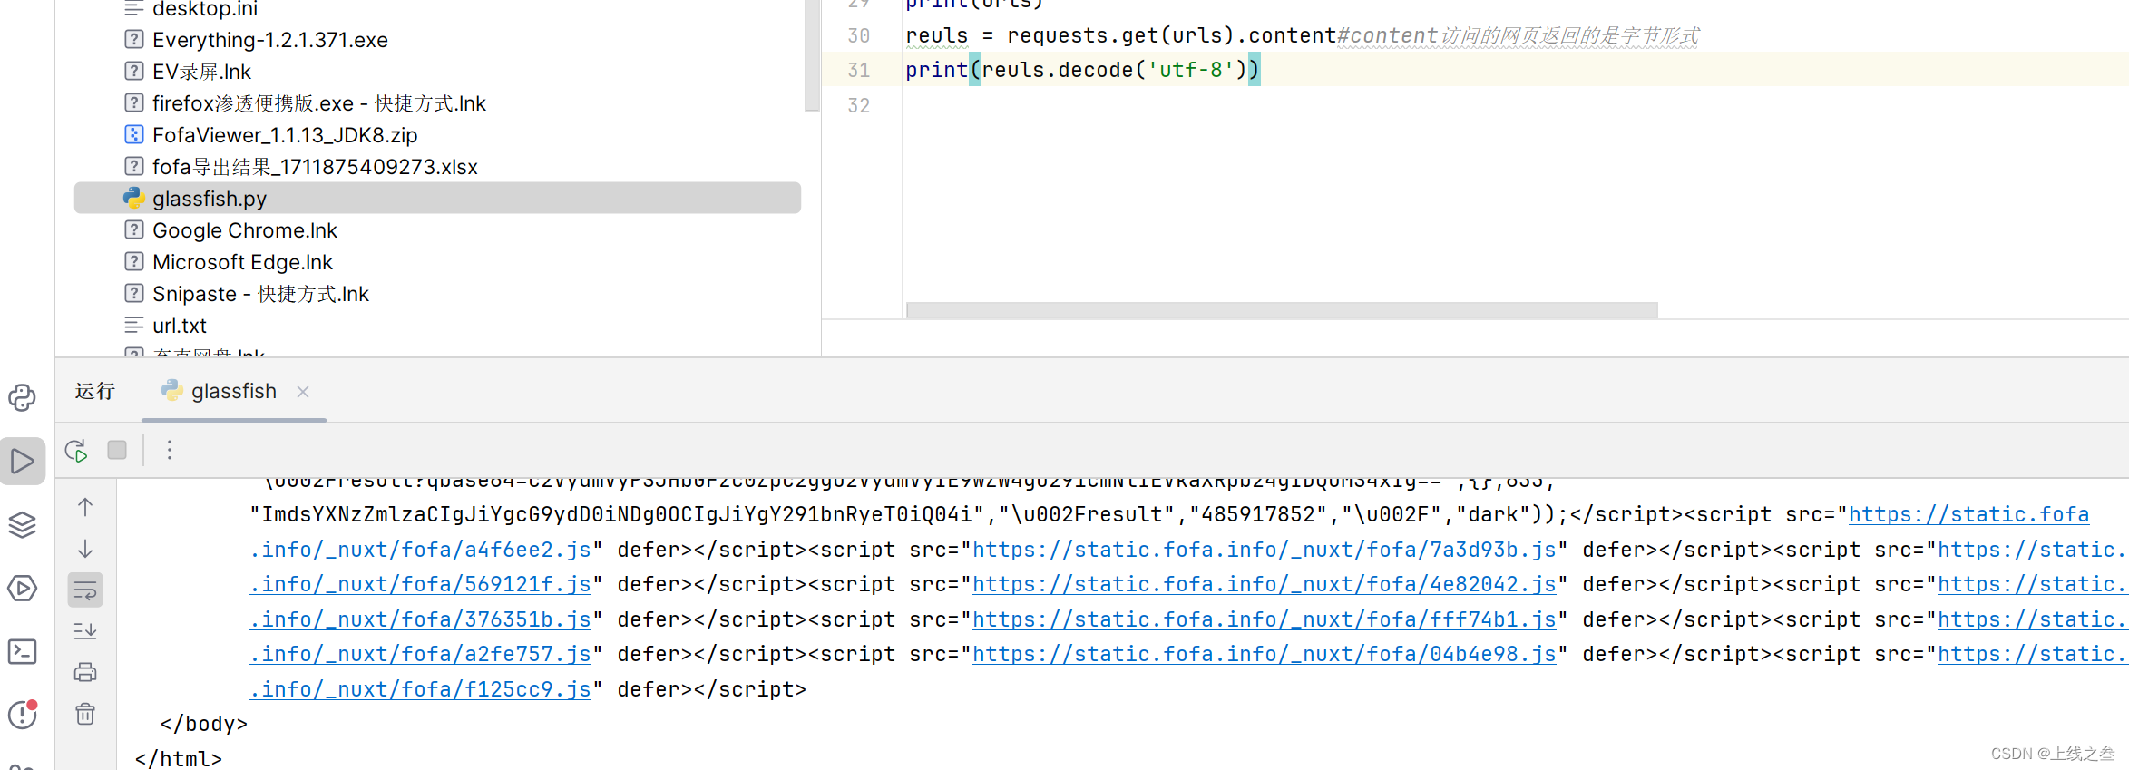Select FofaViewer_1.1.13_JDK8.zip file

[x=285, y=135]
